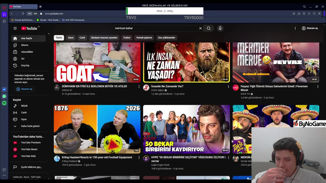Select the Aksiyon-macera oyunları chip
326x183 pixels.
point(104,38)
